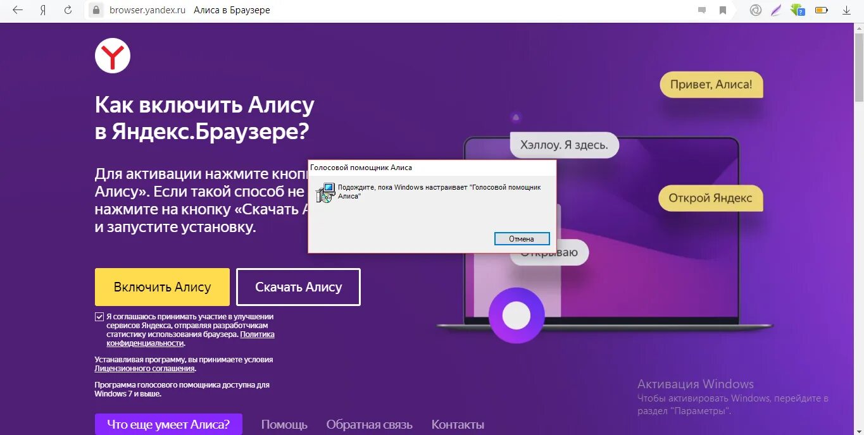The height and width of the screenshot is (435, 864).
Task: Bookmark this page with the bookmark icon
Action: pos(722,10)
